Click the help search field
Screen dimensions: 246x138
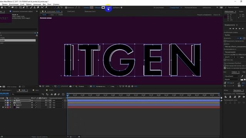[235, 8]
